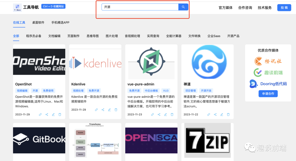Focus the search input containing 开源
The height and width of the screenshot is (161, 296).
click(140, 7)
